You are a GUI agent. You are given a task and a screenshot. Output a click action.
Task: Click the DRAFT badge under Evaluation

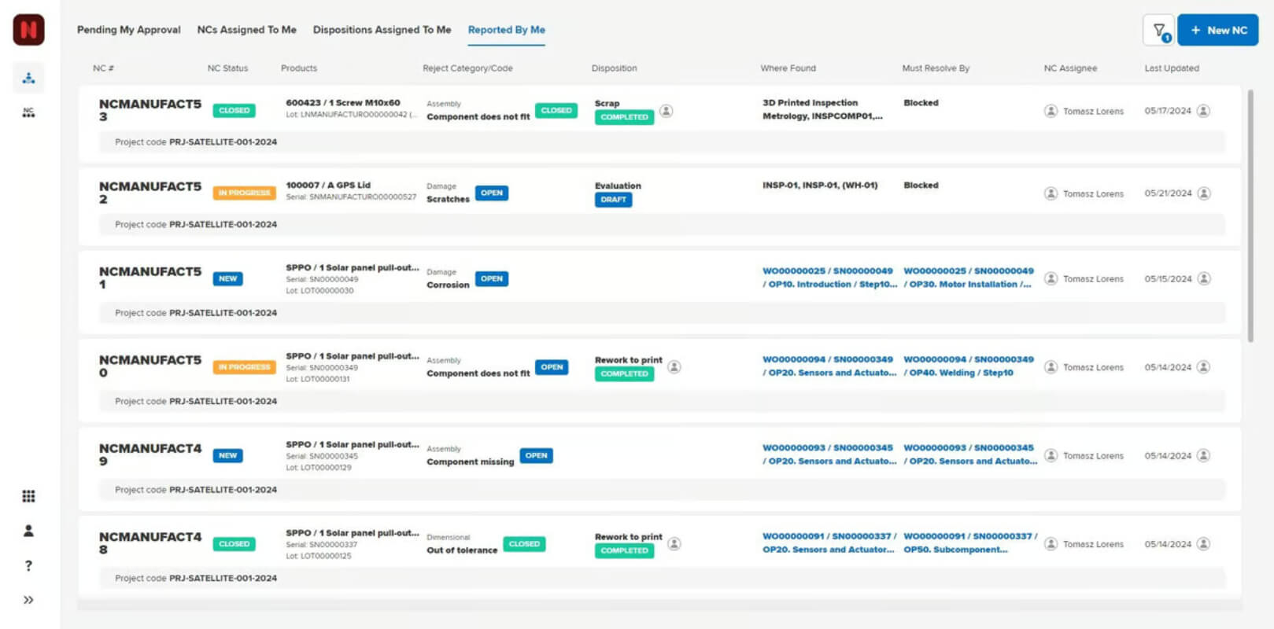613,200
